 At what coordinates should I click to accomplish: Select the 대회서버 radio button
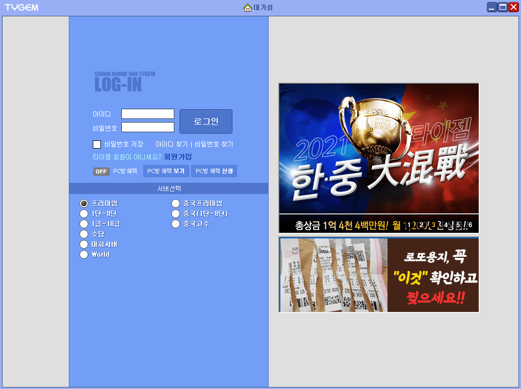[x=84, y=244]
